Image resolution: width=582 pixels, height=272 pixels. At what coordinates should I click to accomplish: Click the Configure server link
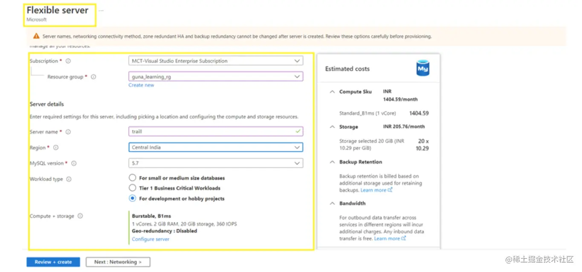click(x=151, y=239)
